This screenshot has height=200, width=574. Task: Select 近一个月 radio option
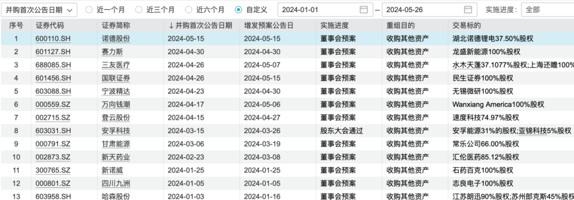pos(89,10)
